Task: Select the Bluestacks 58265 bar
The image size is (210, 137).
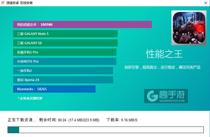Action: [x=54, y=89]
